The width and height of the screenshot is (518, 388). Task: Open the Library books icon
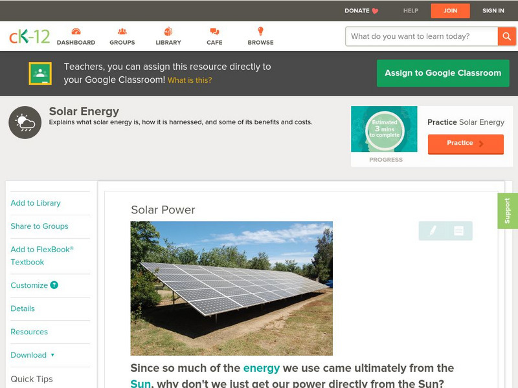[168, 30]
